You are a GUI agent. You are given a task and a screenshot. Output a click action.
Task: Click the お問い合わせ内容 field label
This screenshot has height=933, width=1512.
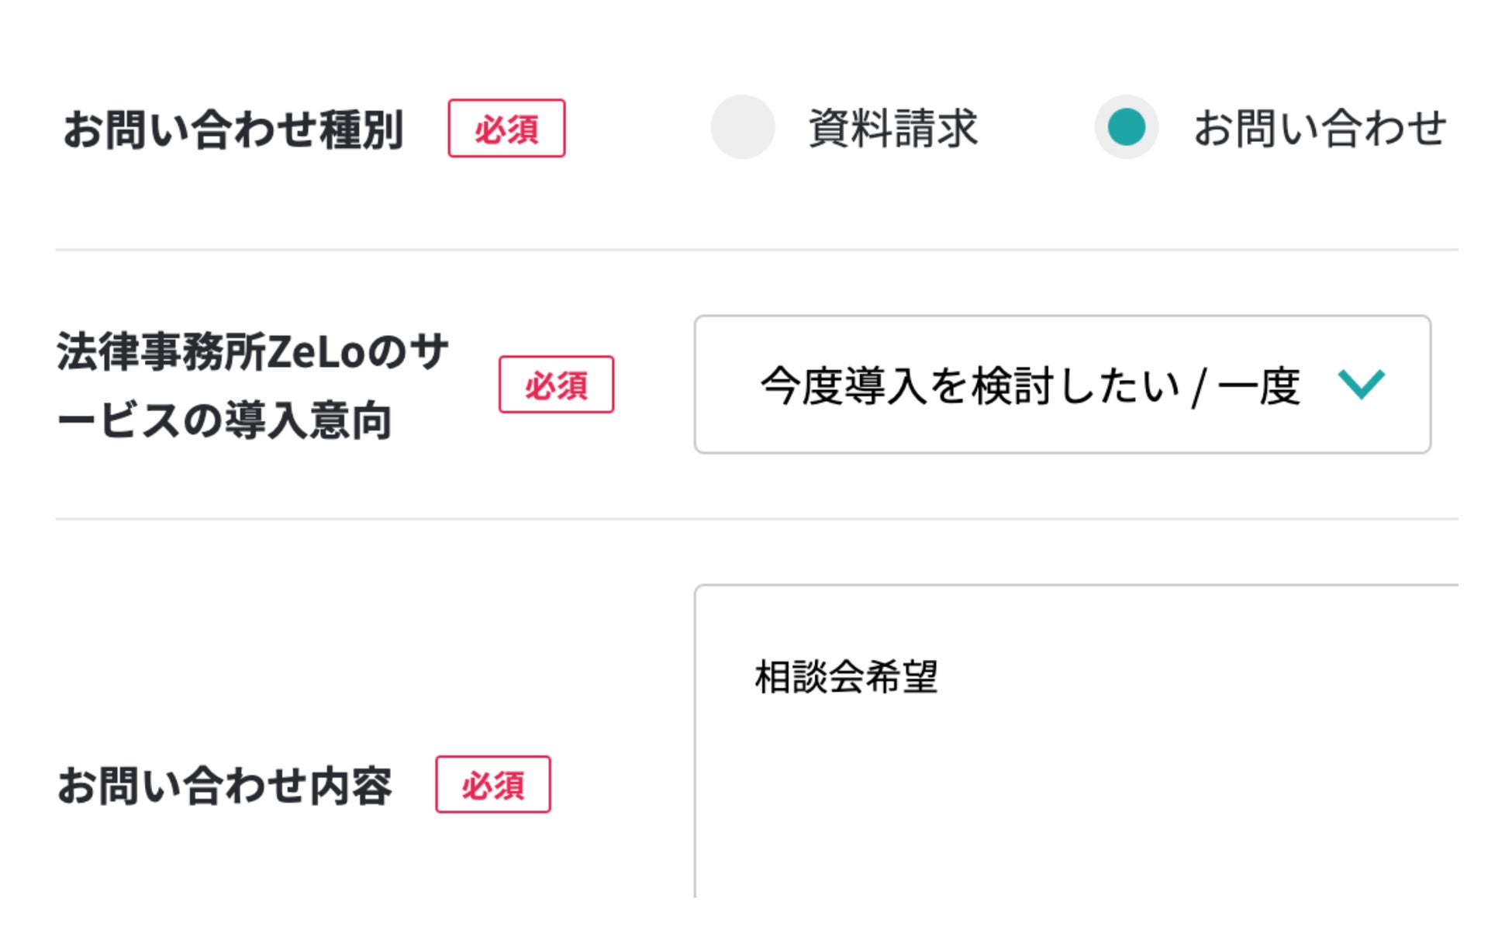point(225,786)
